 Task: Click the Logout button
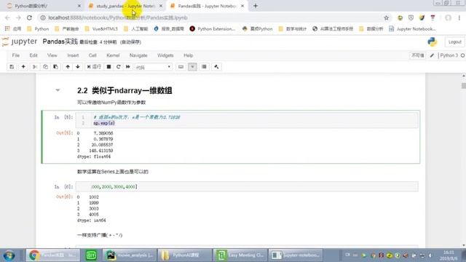click(454, 42)
